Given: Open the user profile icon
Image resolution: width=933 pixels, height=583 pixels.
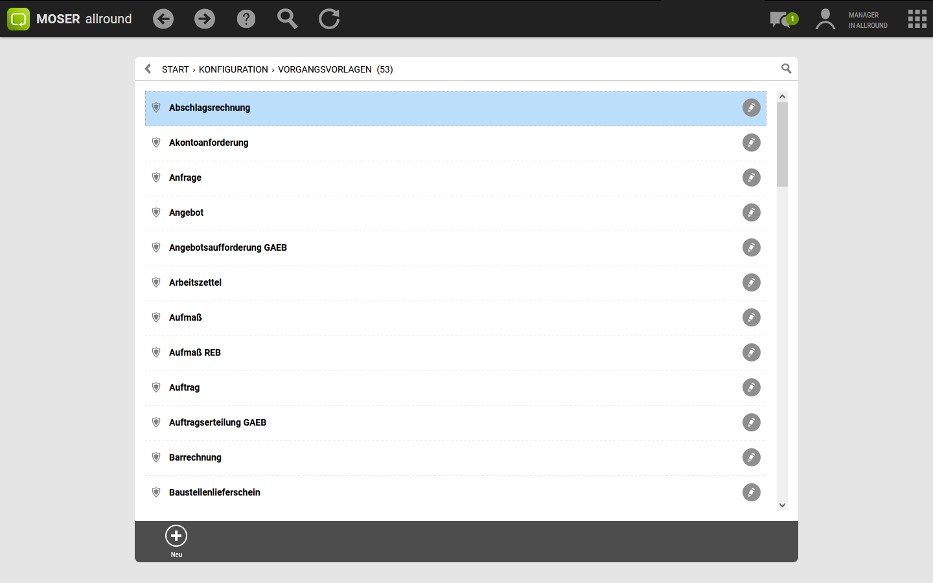Looking at the screenshot, I should click(825, 19).
